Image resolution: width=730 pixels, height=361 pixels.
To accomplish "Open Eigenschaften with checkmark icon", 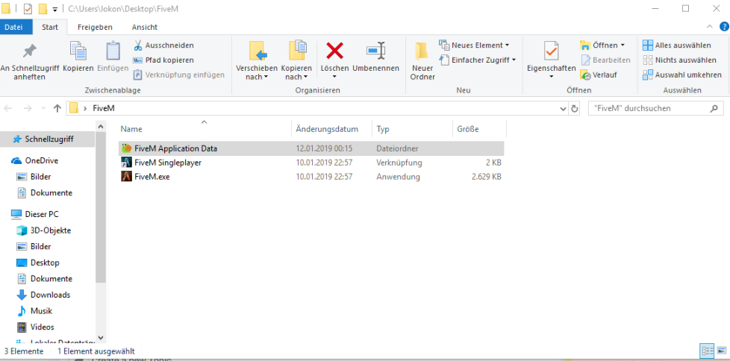I will click(x=551, y=51).
